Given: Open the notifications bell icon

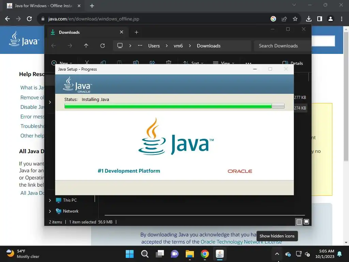Looking at the screenshot, I should 340,254.
